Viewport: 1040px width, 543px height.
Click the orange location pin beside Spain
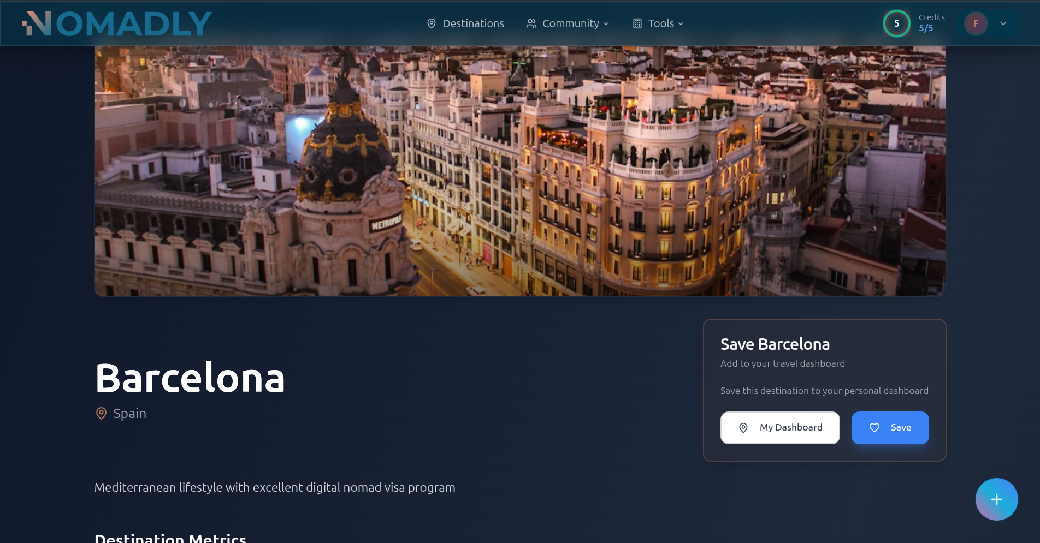(x=101, y=414)
